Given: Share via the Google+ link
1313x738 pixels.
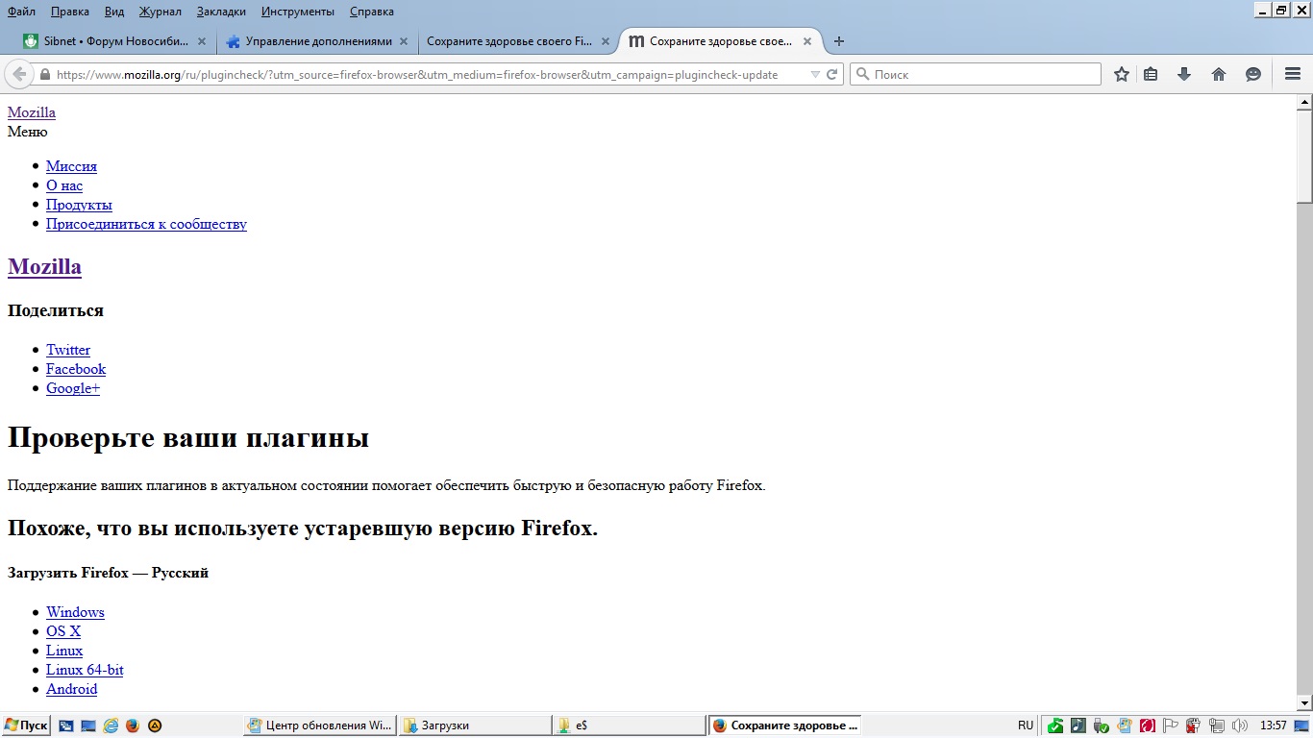Looking at the screenshot, I should [73, 388].
